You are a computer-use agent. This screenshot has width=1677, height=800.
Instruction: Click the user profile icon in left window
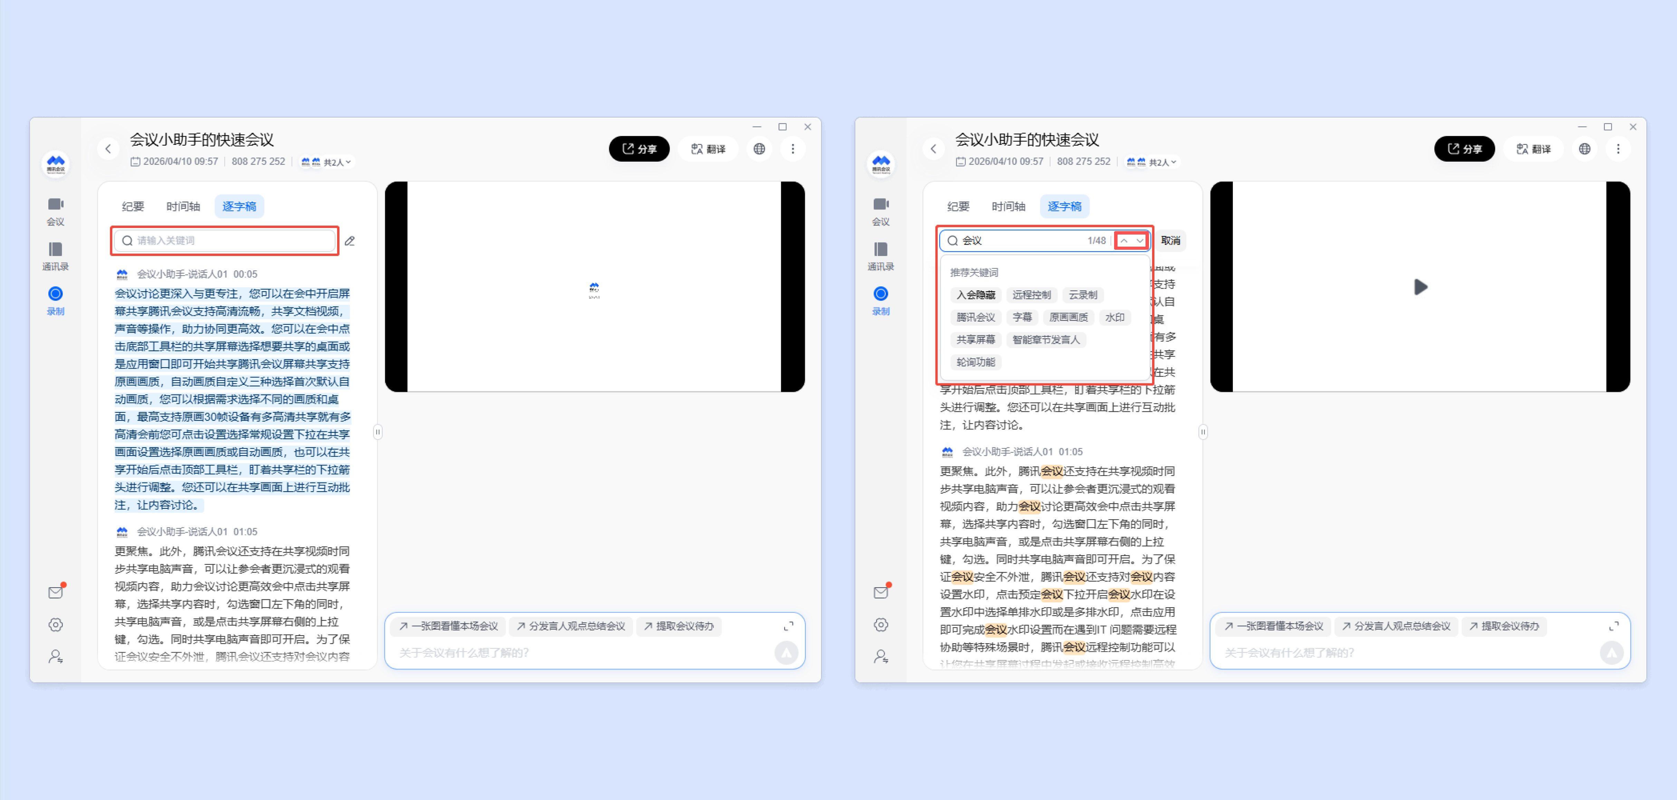click(56, 656)
